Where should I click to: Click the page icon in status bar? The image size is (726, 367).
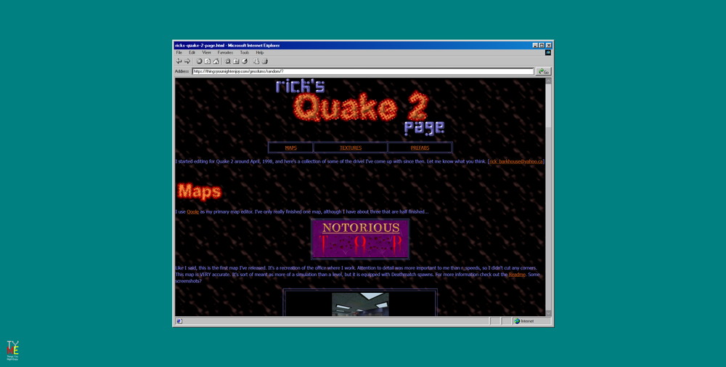tap(179, 321)
